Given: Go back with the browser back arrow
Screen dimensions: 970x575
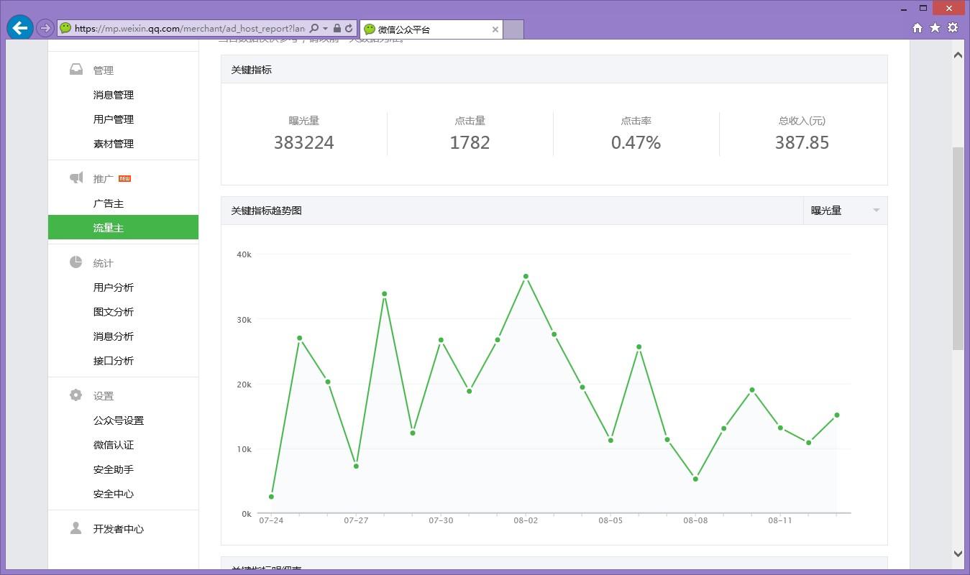Looking at the screenshot, I should click(x=19, y=28).
